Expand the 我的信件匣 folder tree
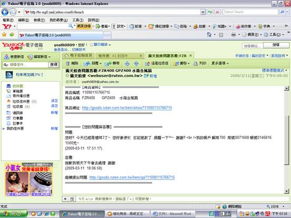The height and width of the screenshot is (218, 291). tap(3, 129)
